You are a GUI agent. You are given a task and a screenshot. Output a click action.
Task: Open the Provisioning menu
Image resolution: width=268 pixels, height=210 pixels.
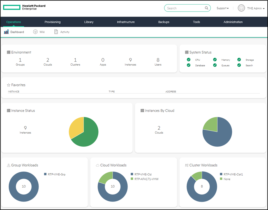point(52,22)
